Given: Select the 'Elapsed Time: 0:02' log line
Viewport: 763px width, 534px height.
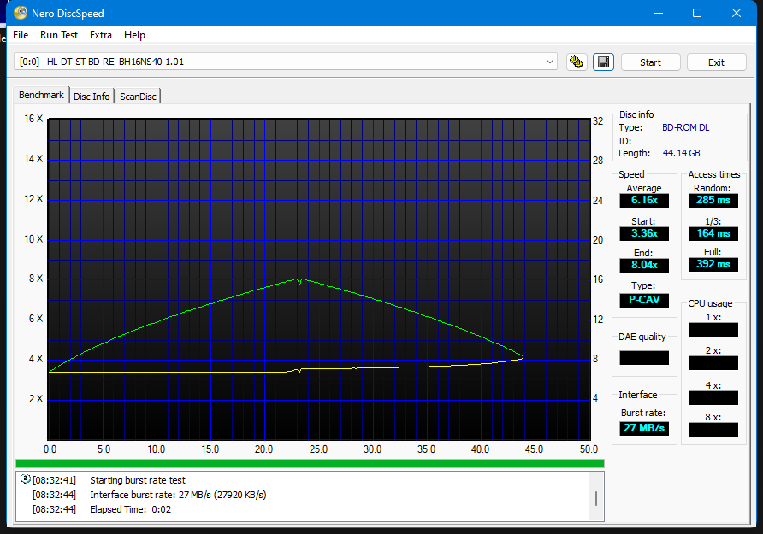Looking at the screenshot, I should click(x=130, y=509).
